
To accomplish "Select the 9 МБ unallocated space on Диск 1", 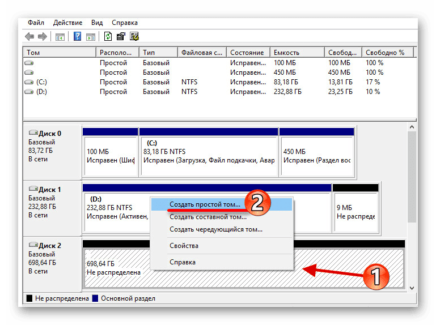I will (355, 208).
